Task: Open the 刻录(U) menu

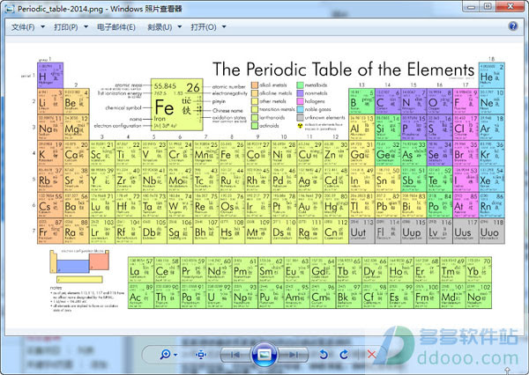Action: [x=160, y=27]
